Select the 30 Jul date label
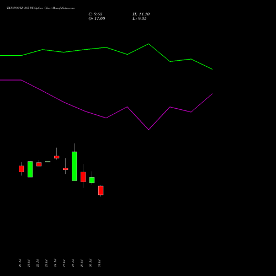Viewport: 276px width, 276px height. click(91, 263)
